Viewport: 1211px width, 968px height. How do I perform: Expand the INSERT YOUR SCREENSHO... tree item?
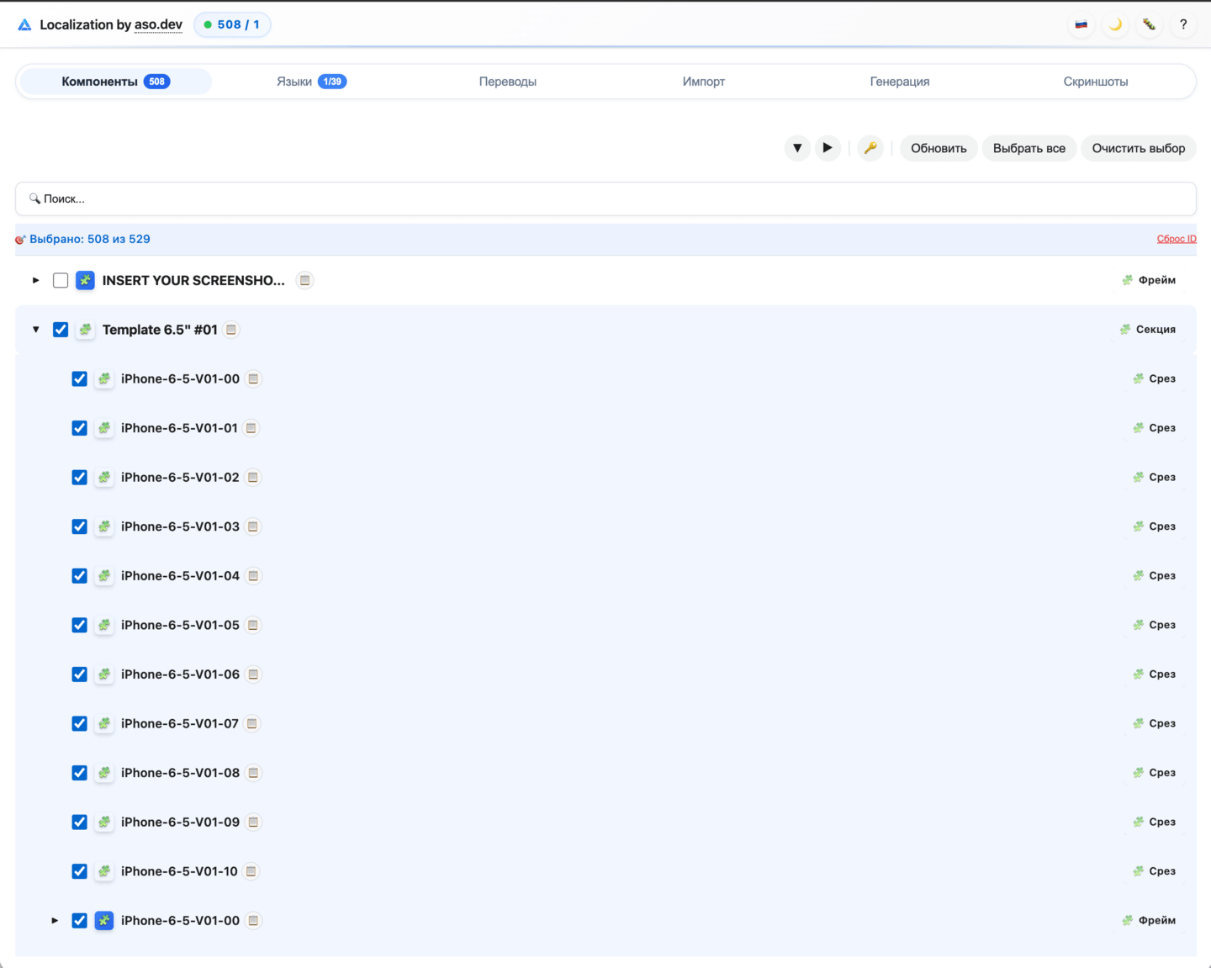(35, 280)
